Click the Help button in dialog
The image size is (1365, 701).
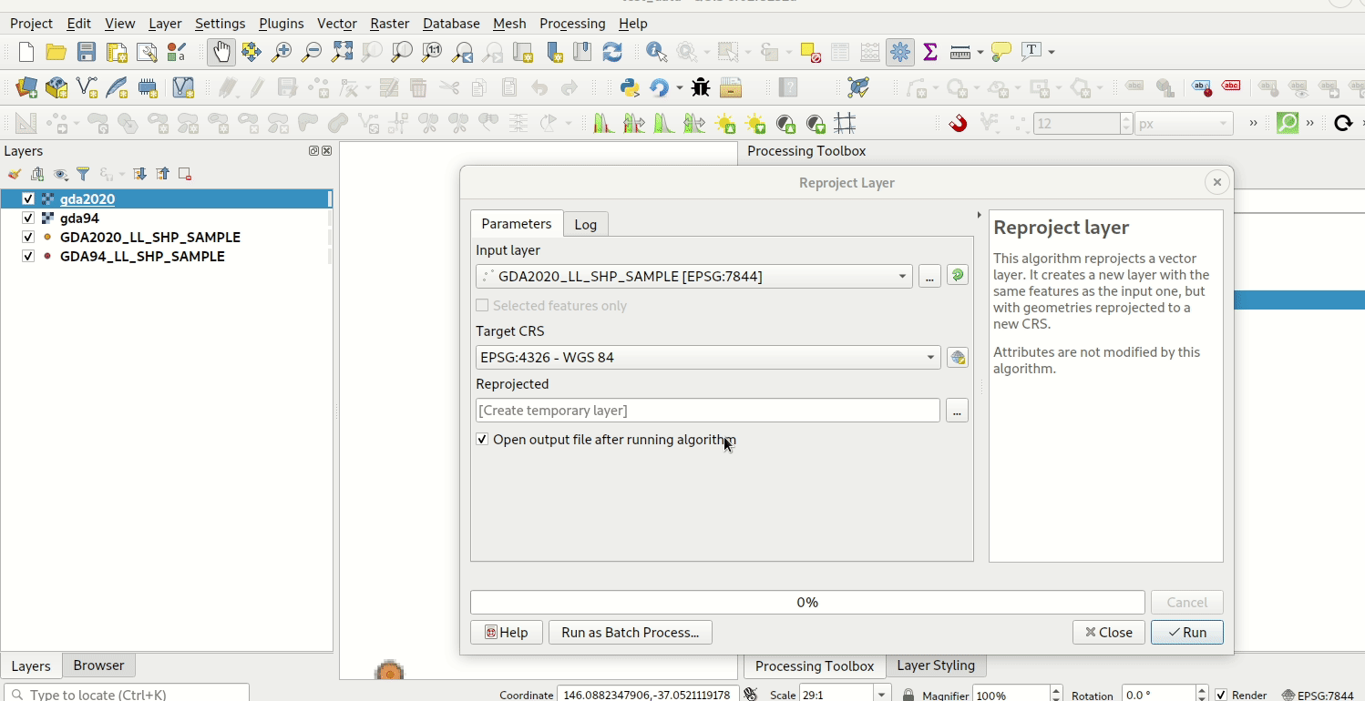click(507, 632)
